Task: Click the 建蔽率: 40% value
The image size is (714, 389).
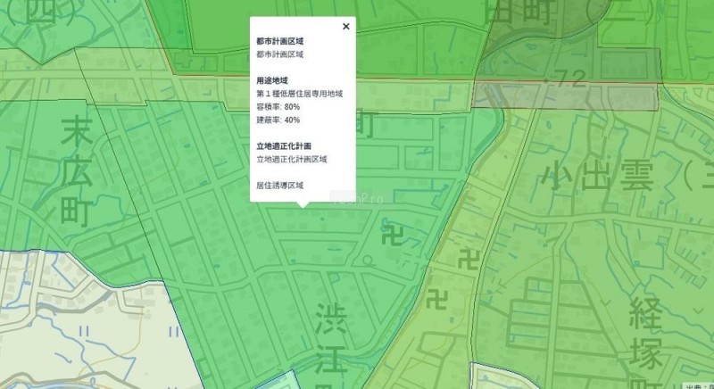Action: [x=278, y=120]
